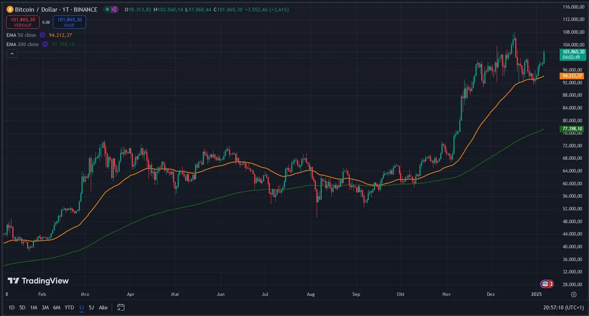Click the Dez label on time axis
The image size is (589, 316).
tap(491, 294)
